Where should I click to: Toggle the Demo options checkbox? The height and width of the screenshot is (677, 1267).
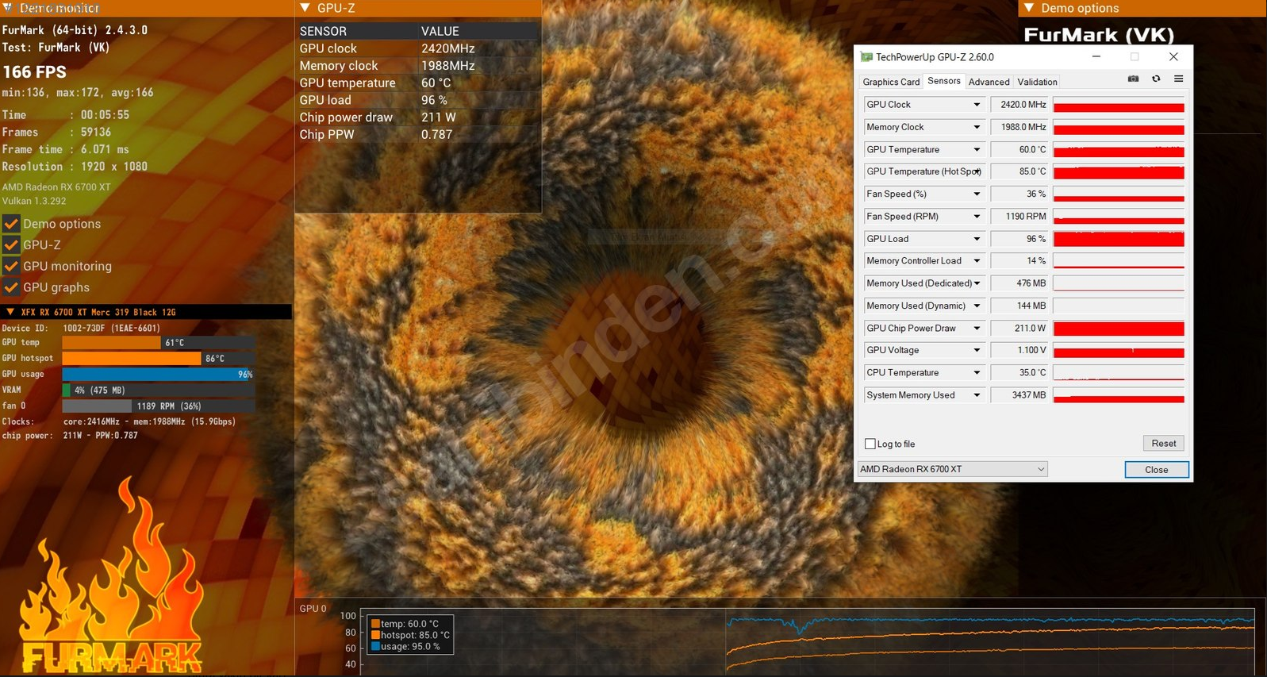[x=11, y=224]
